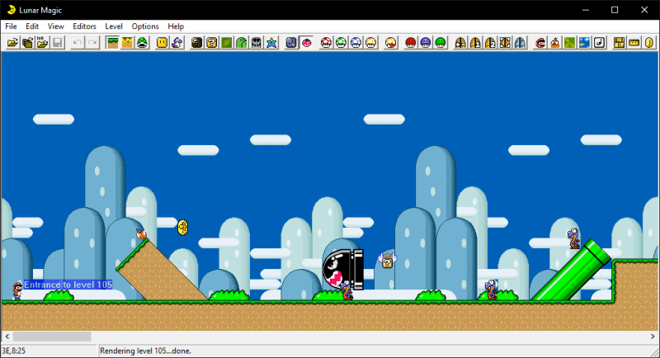Viewport: 660px width, 358px height.
Task: Click the orange bird sprite-header icon
Action: coord(554,43)
